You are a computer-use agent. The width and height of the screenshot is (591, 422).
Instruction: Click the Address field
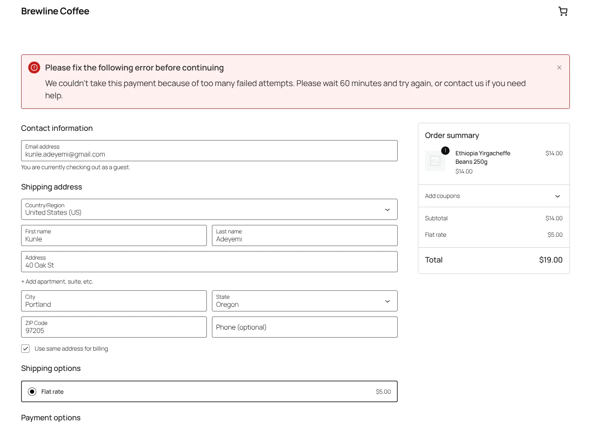(x=209, y=262)
